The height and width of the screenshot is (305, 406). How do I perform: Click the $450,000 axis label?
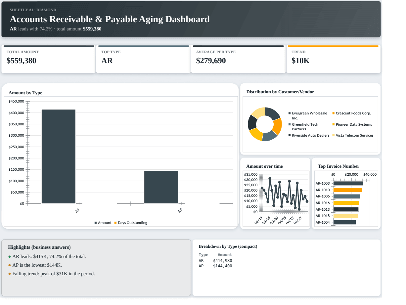click(x=16, y=101)
